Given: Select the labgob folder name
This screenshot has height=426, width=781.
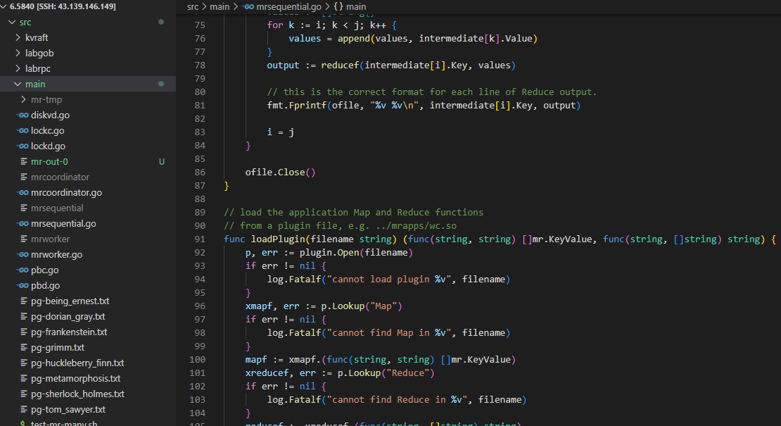Looking at the screenshot, I should 39,53.
